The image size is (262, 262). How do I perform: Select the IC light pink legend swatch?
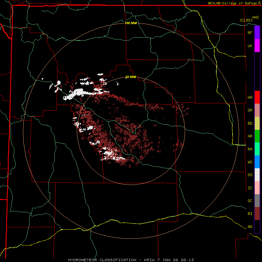[x=257, y=188]
